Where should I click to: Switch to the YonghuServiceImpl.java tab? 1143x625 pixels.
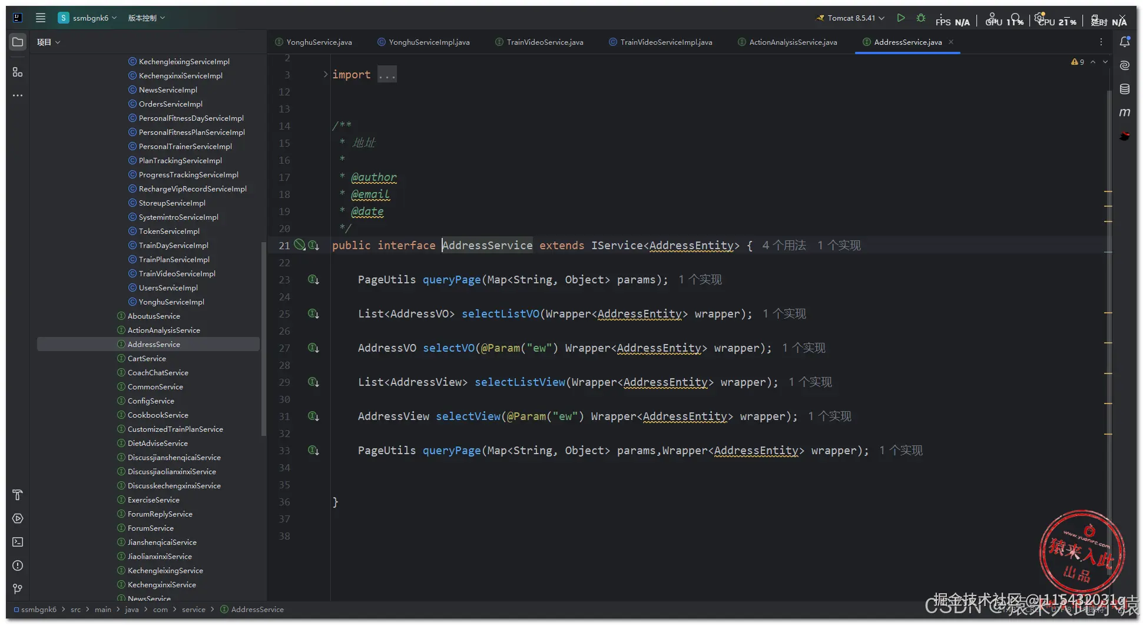tap(423, 42)
